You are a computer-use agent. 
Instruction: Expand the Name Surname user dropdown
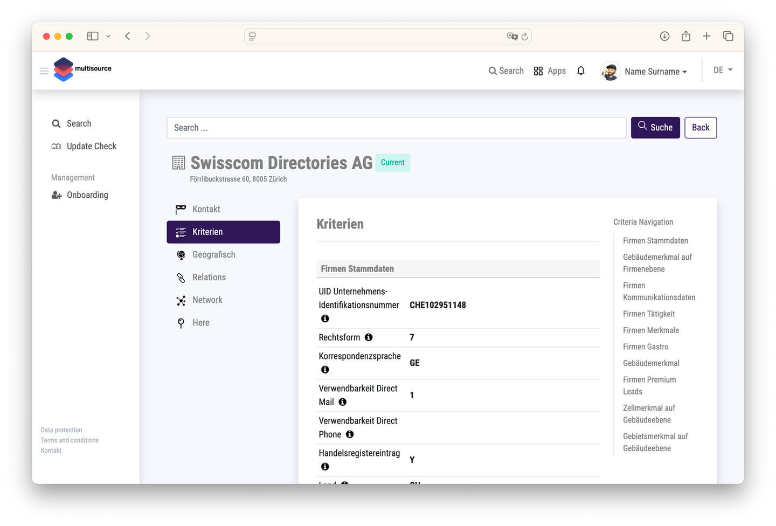click(655, 71)
